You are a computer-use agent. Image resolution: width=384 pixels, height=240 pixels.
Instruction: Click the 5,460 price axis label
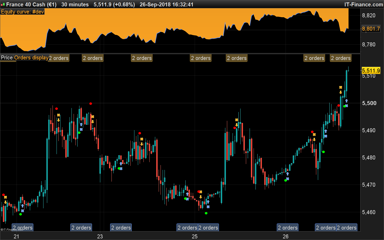(369, 212)
